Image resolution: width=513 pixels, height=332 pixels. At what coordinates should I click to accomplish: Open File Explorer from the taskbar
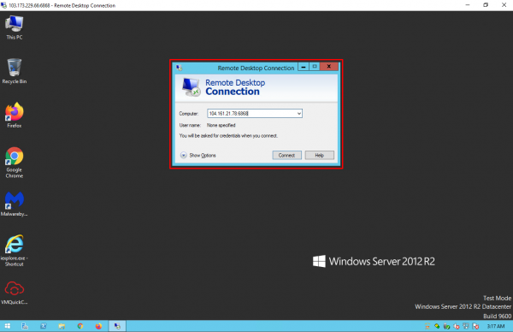(x=62, y=326)
